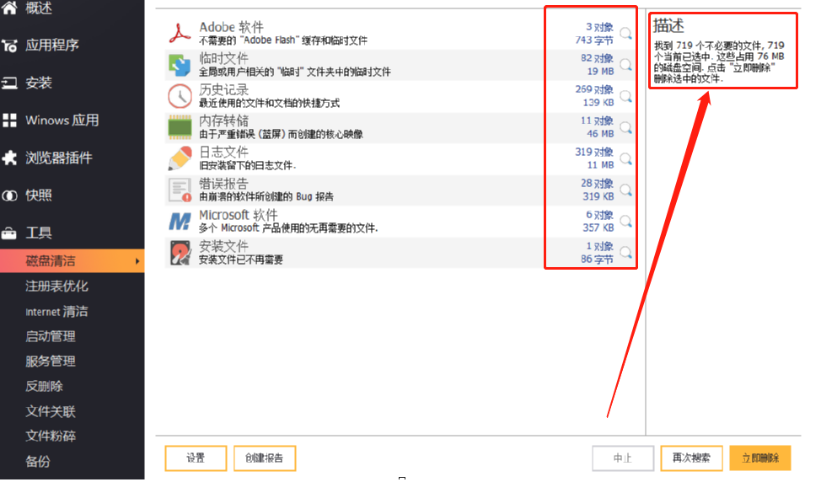Screen dimensions: 821x482
Task: Open the 浏览器插件 section
Action: [x=59, y=158]
